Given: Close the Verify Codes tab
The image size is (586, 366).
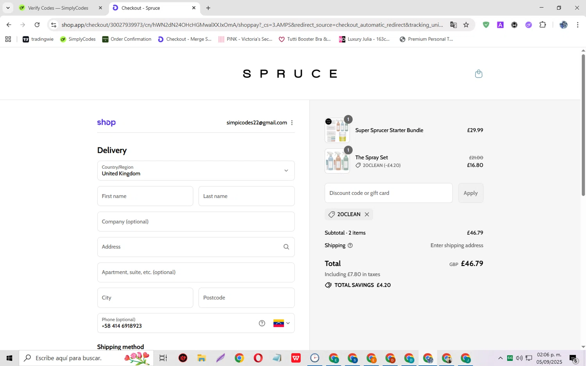Looking at the screenshot, I should pos(100,8).
